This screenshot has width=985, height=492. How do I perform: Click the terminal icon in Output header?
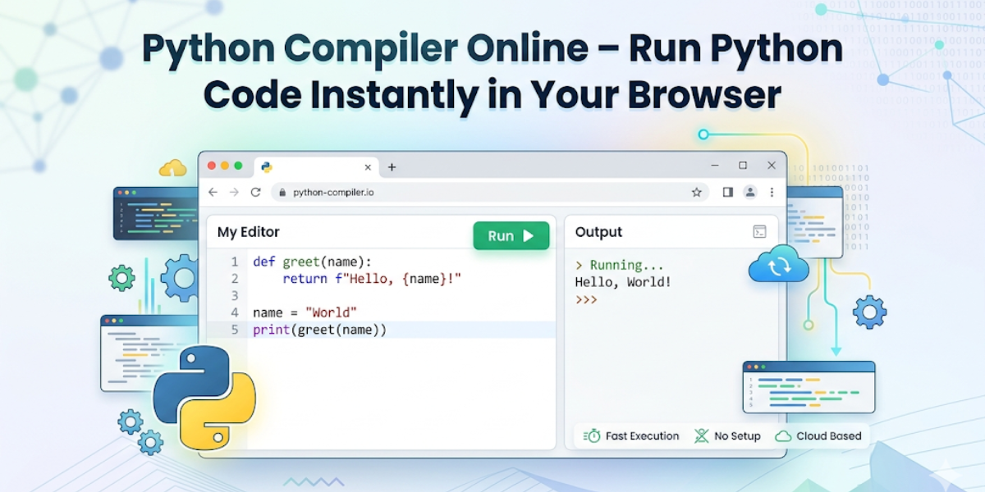pos(759,232)
